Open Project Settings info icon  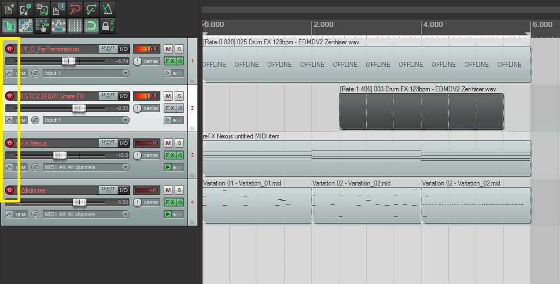59,9
